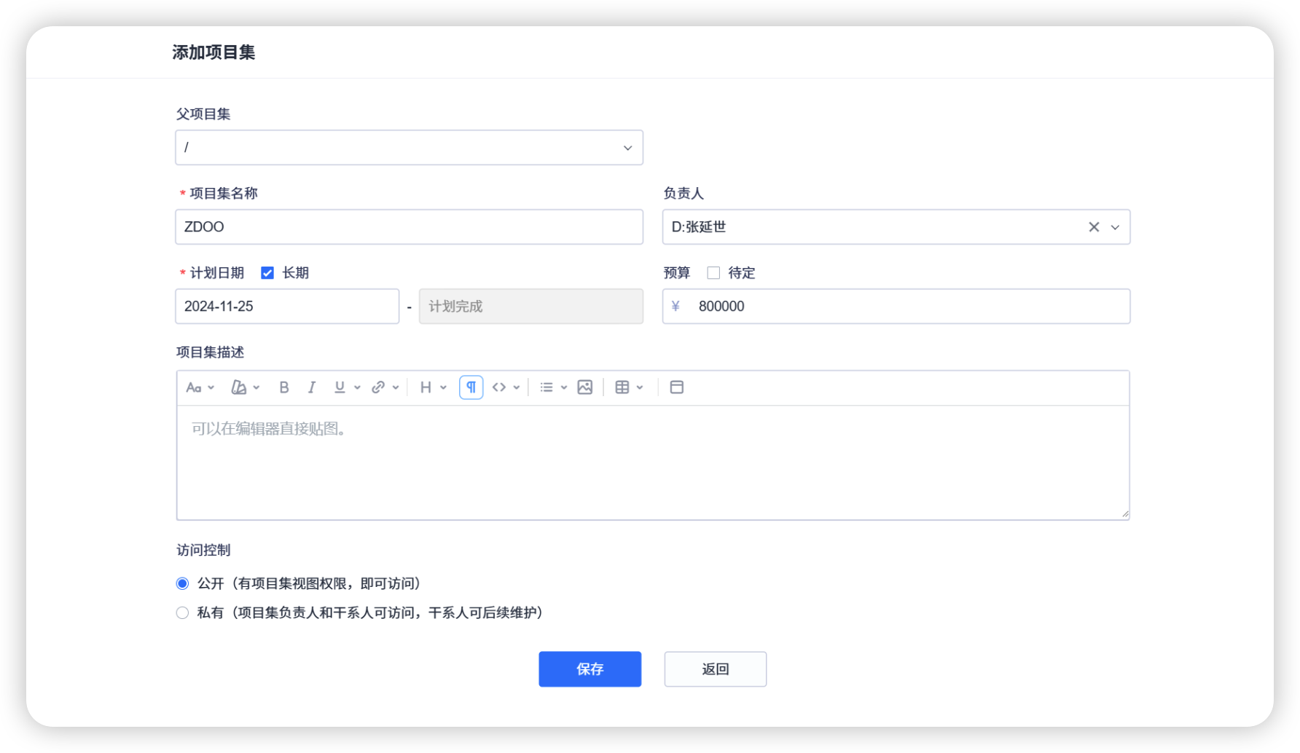Click the 保存 button
The width and height of the screenshot is (1300, 753).
tap(590, 669)
